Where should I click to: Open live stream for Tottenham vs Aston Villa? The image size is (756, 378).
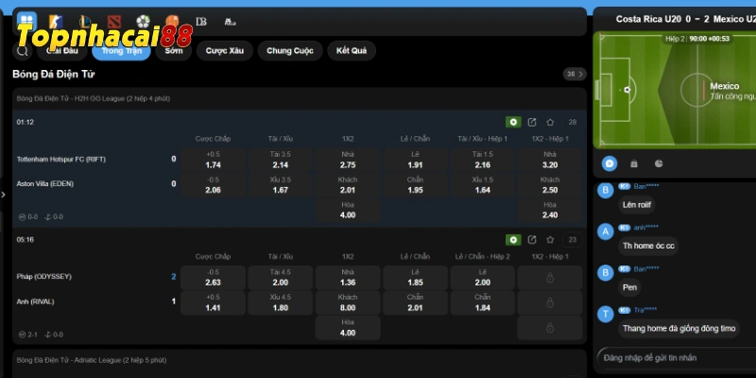[513, 122]
